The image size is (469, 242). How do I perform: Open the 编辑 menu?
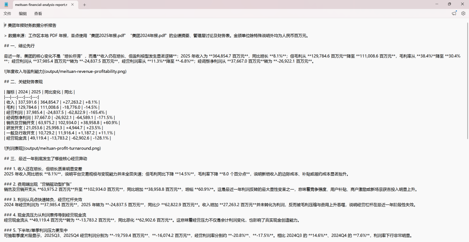coord(23,13)
